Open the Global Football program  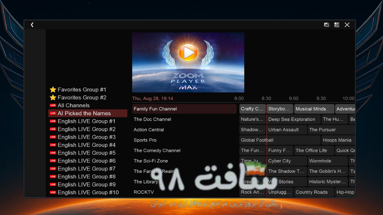click(x=280, y=140)
